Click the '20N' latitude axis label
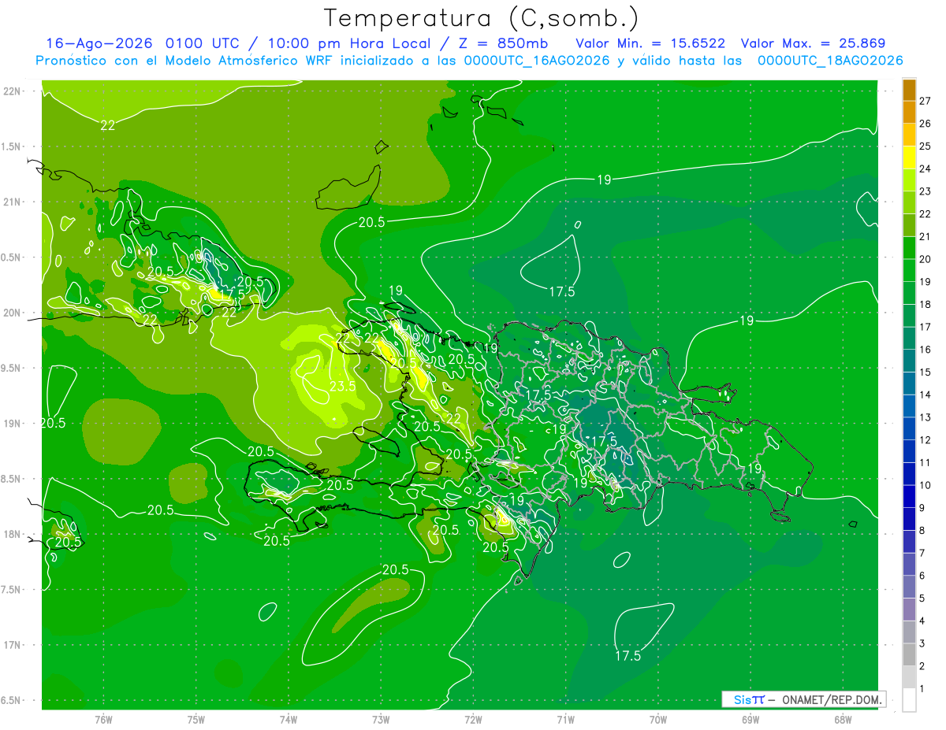Viewport: 946px width, 730px height. 12,313
